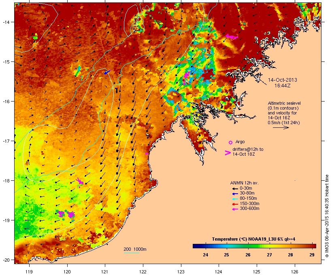
Task: Click the latitude axis label -18
Action: pos(6,181)
